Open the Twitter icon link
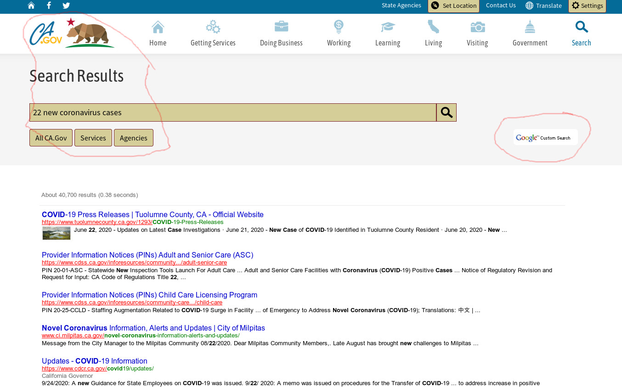 [66, 6]
